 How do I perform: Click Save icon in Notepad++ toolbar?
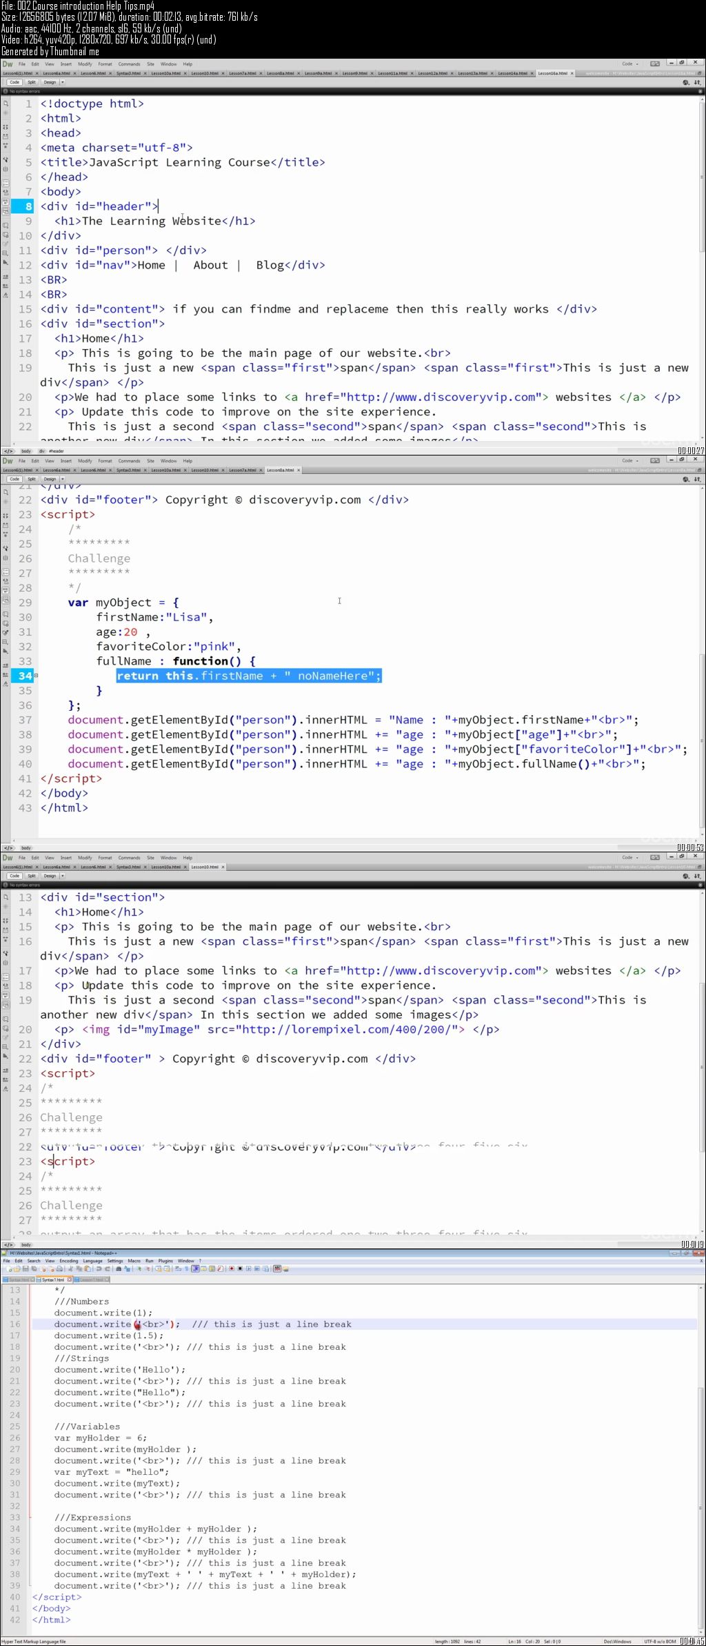26,1268
